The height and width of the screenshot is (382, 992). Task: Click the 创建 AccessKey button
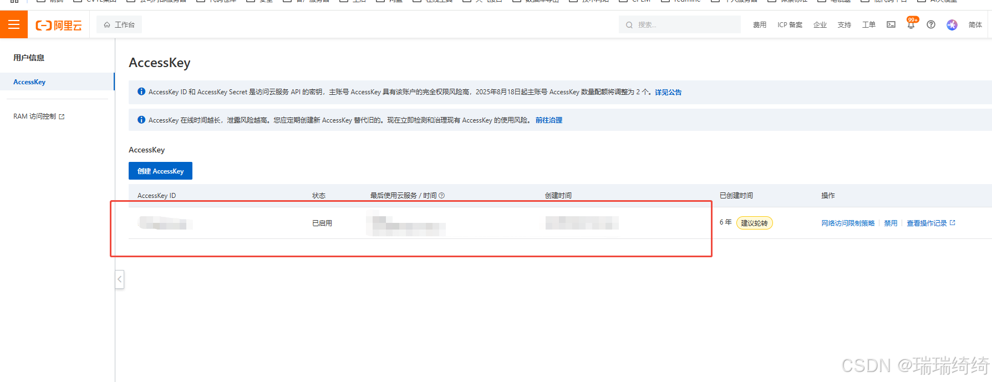coord(160,171)
